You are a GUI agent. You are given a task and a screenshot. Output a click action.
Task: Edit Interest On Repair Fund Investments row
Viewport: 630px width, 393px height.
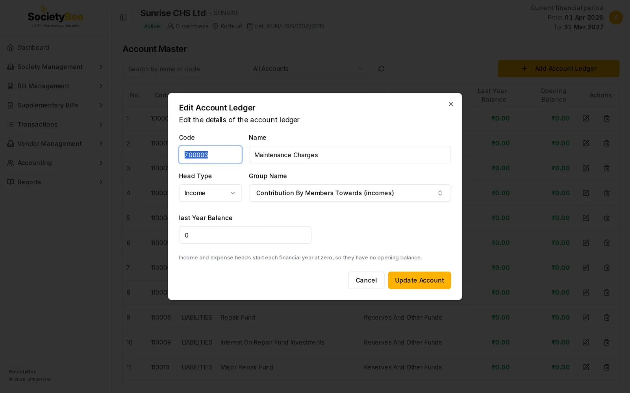[586, 342]
